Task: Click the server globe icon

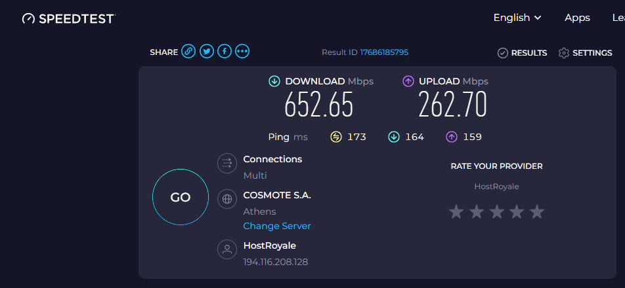Action: [227, 199]
